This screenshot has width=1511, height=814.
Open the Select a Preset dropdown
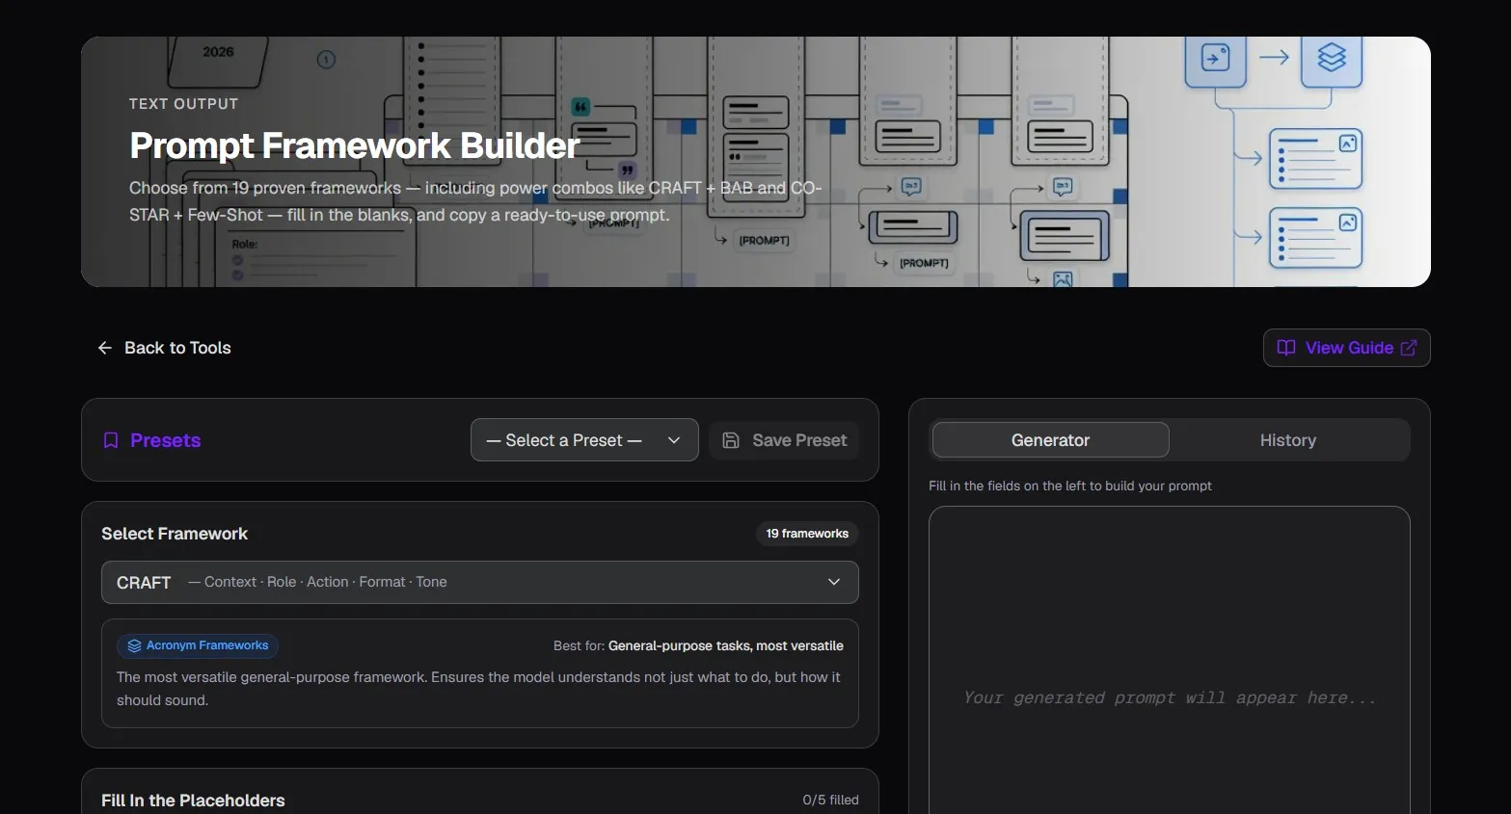click(x=584, y=440)
